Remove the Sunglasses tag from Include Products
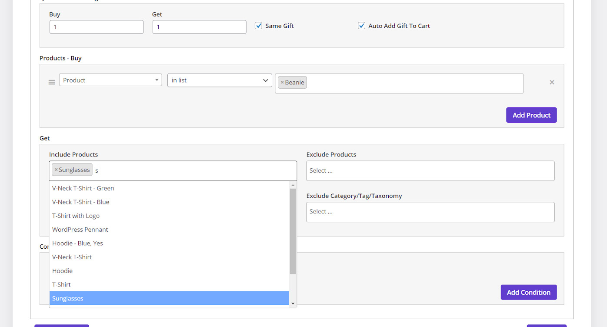 [56, 170]
